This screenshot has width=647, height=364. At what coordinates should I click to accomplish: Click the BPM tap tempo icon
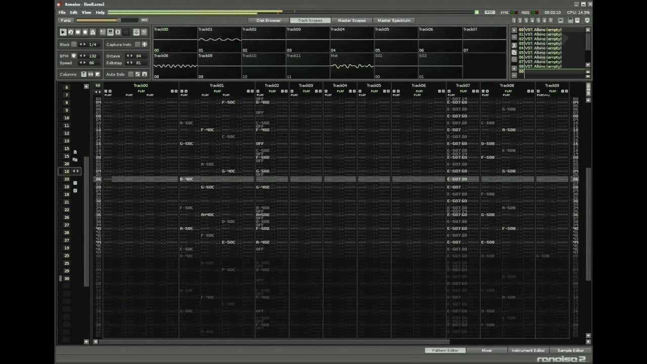(x=74, y=56)
